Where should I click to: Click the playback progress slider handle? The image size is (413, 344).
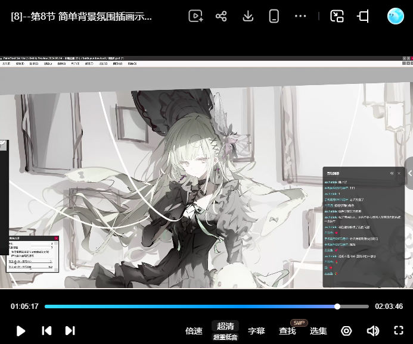tap(337, 307)
